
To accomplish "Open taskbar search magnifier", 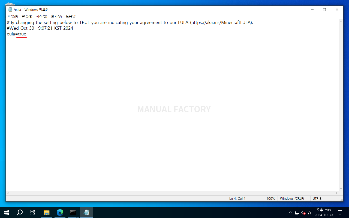I will pyautogui.click(x=20, y=213).
